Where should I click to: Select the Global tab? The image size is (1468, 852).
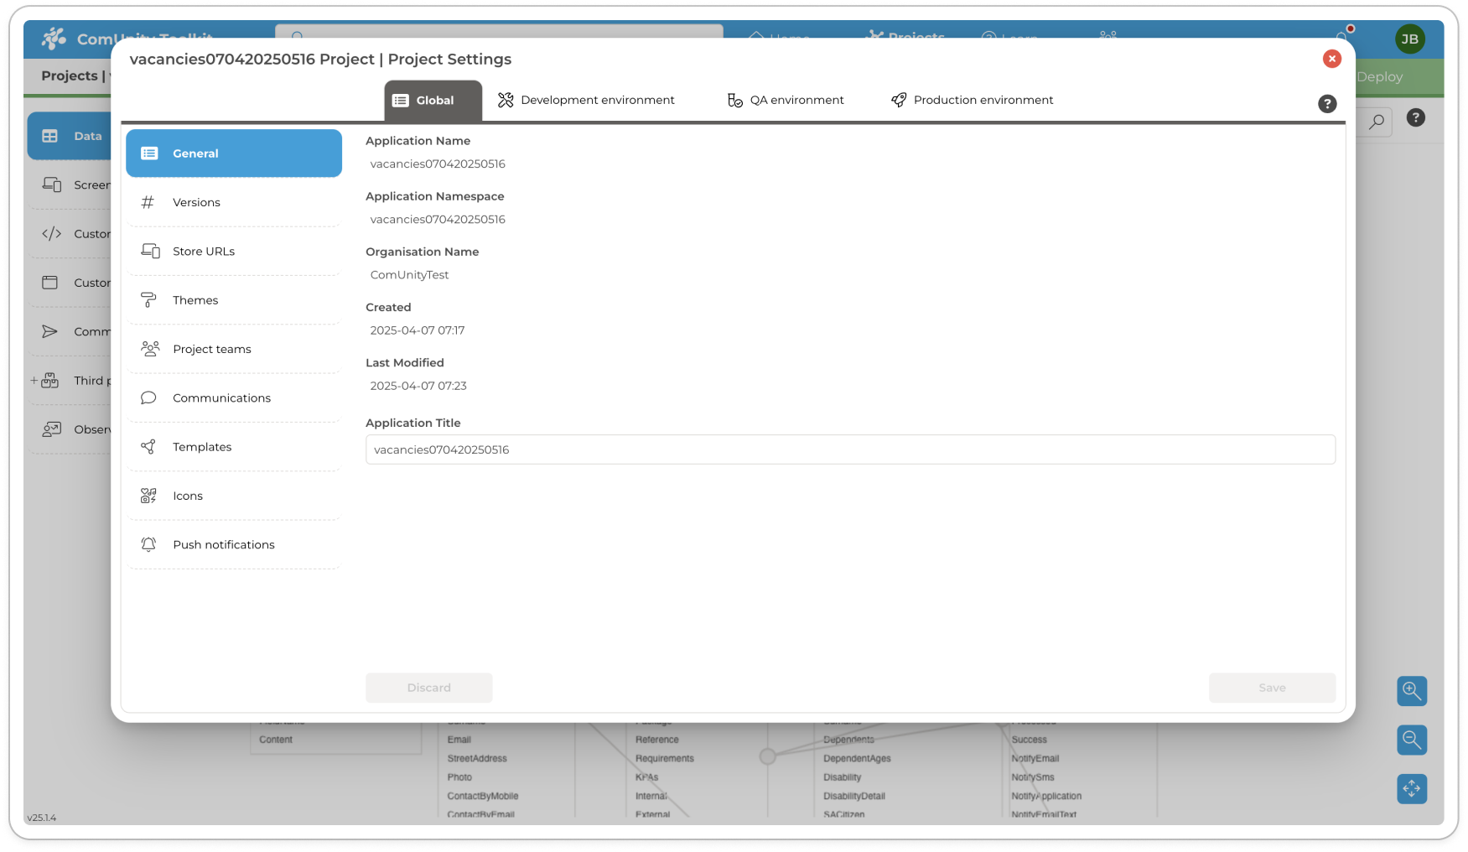[433, 101]
